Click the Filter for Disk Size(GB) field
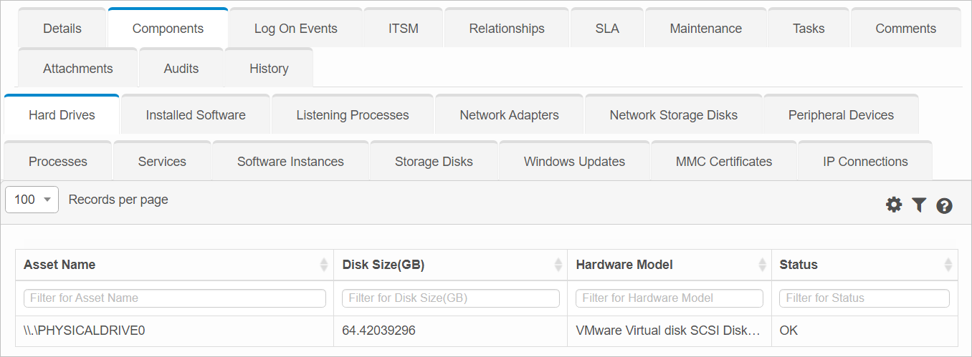This screenshot has height=357, width=972. pyautogui.click(x=450, y=298)
